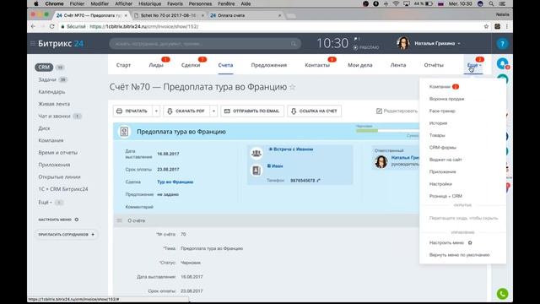Click the Wi-Fi icon in macOS menu bar
Screen dimensions: 540x304
click(x=396, y=3)
